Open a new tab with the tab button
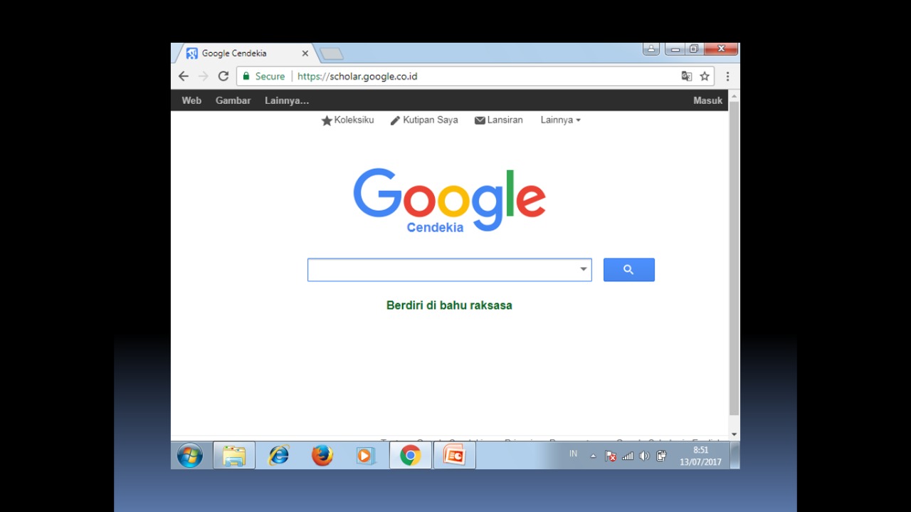The height and width of the screenshot is (512, 911). coord(332,54)
